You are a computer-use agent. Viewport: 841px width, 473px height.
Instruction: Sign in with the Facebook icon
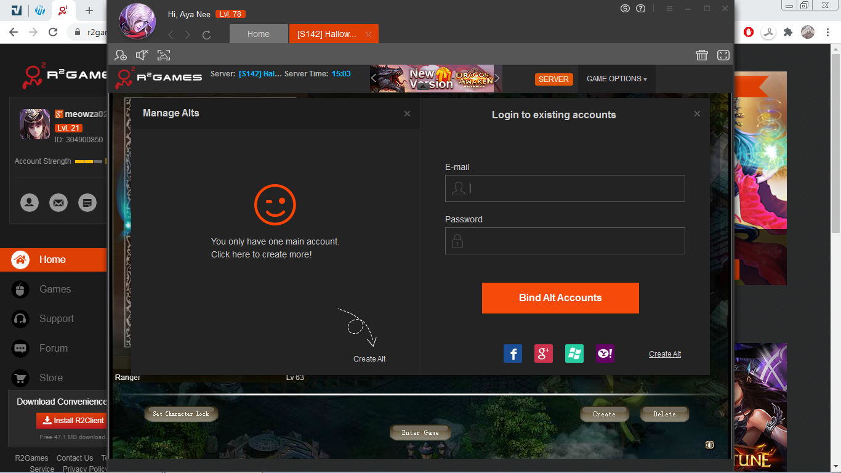(x=513, y=354)
